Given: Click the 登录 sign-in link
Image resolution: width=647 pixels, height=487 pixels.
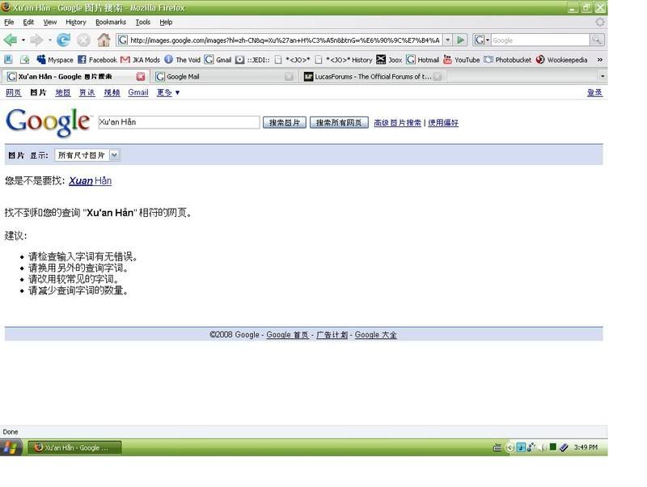Looking at the screenshot, I should (x=594, y=92).
